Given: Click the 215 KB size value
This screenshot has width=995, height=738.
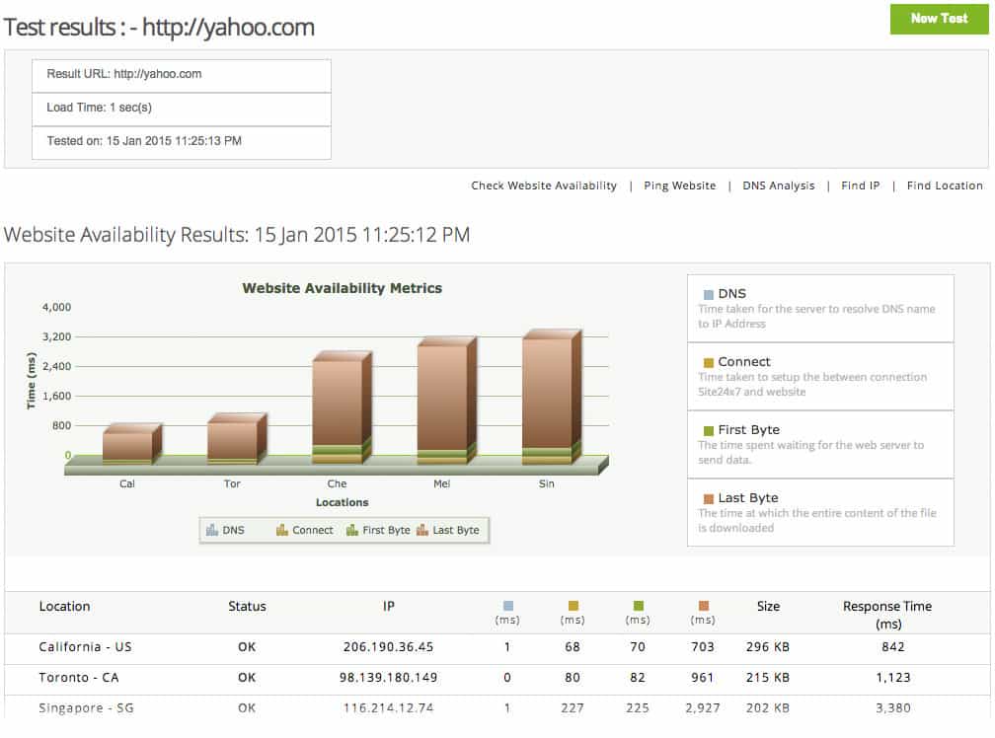Looking at the screenshot, I should pyautogui.click(x=768, y=677).
